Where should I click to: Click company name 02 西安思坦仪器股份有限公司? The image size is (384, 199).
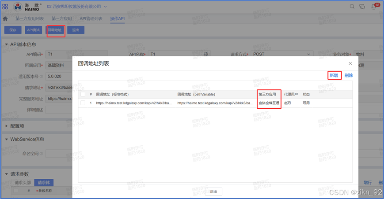(x=74, y=7)
